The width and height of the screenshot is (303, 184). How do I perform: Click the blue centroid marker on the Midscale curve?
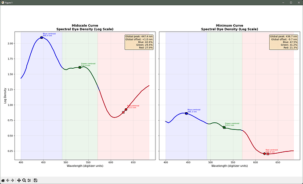pos(42,37)
